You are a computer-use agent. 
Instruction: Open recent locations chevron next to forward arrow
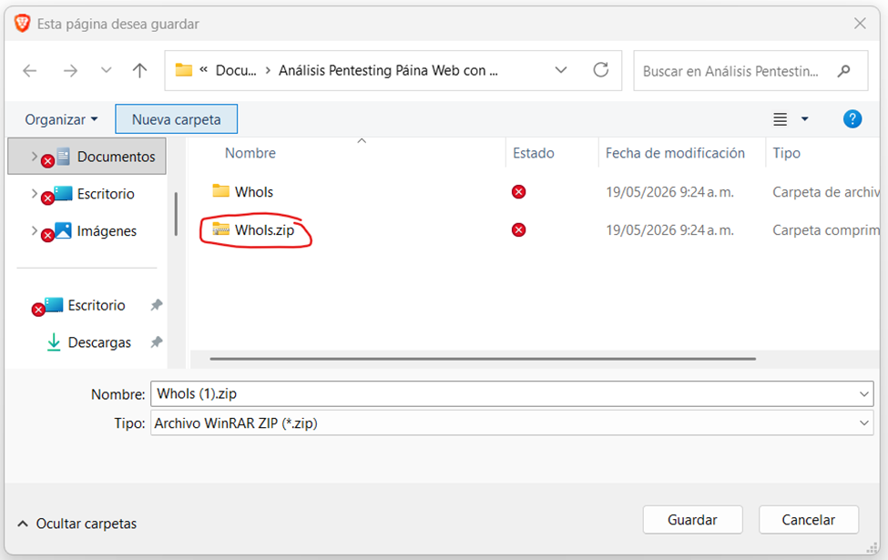pyautogui.click(x=106, y=70)
